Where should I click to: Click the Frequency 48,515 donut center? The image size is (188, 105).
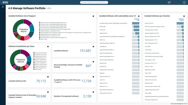click(x=23, y=30)
